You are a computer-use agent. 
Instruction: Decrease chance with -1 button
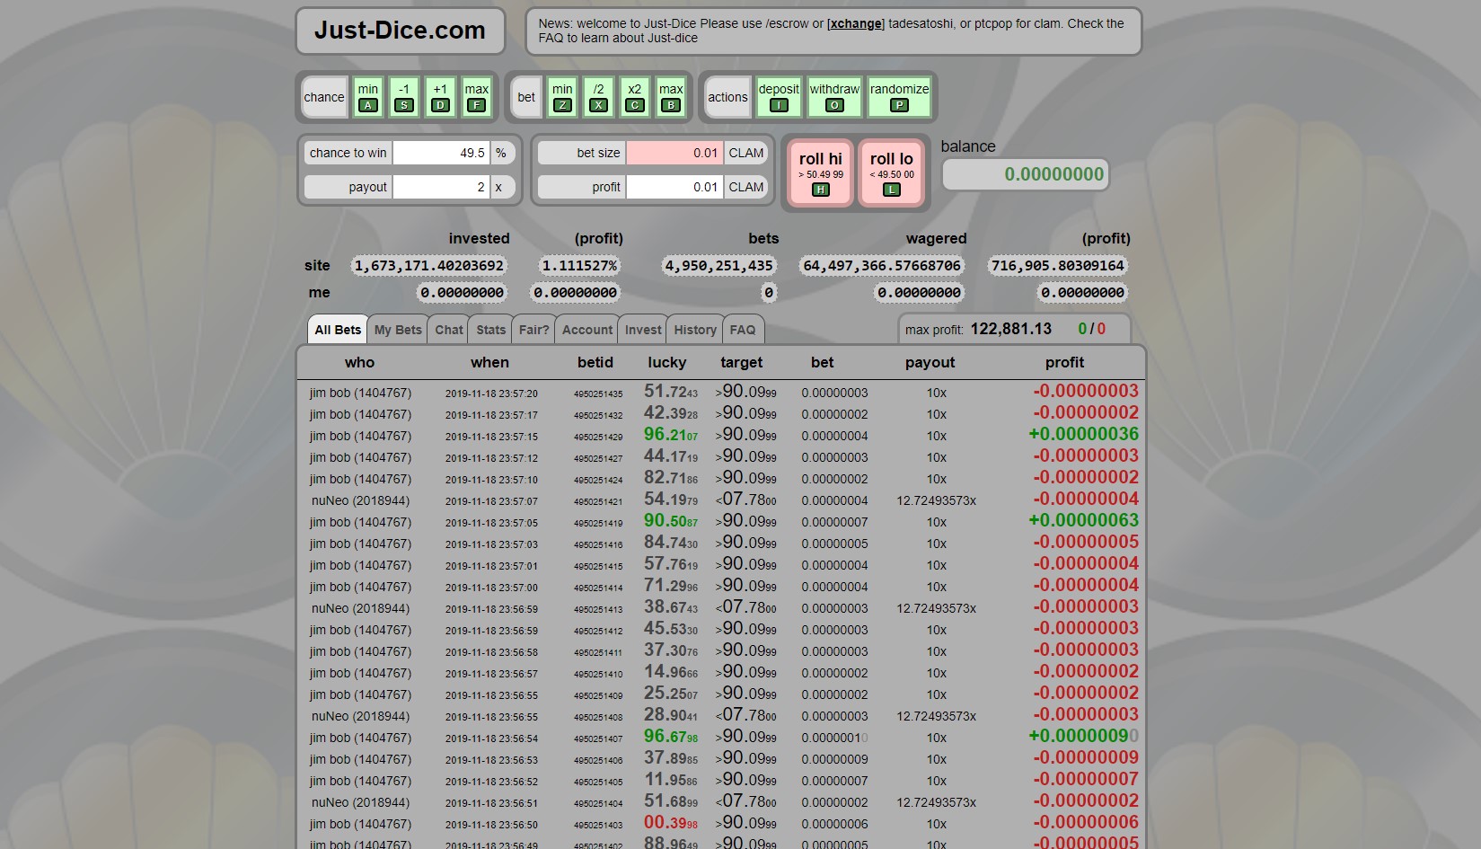[x=404, y=97]
